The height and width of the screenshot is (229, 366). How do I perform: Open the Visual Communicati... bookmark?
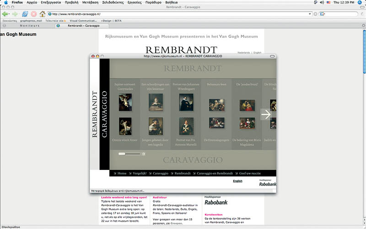tap(83, 21)
